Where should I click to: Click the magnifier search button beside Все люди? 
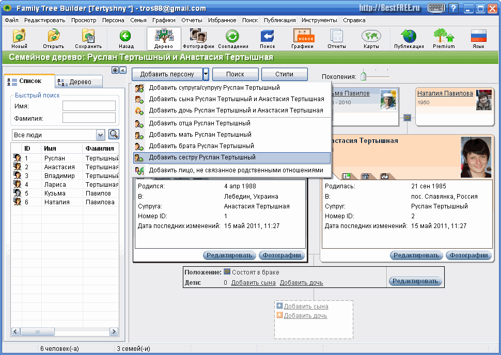(114, 134)
